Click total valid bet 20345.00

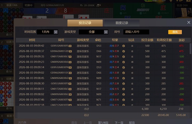163,115
